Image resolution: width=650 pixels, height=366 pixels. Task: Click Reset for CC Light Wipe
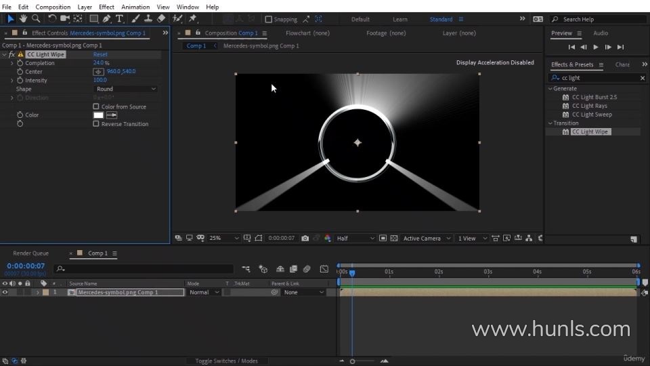point(100,54)
